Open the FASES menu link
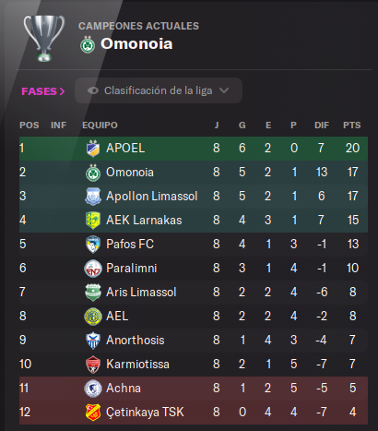The width and height of the screenshot is (378, 431). point(43,91)
